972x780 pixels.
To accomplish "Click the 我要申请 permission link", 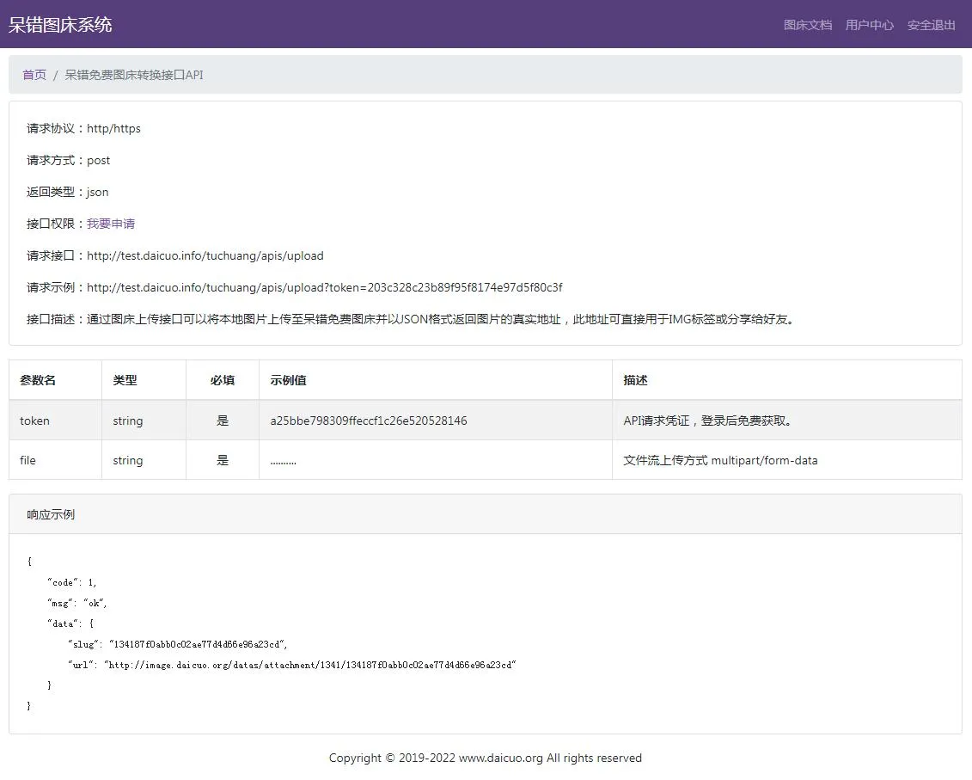I will [x=111, y=224].
